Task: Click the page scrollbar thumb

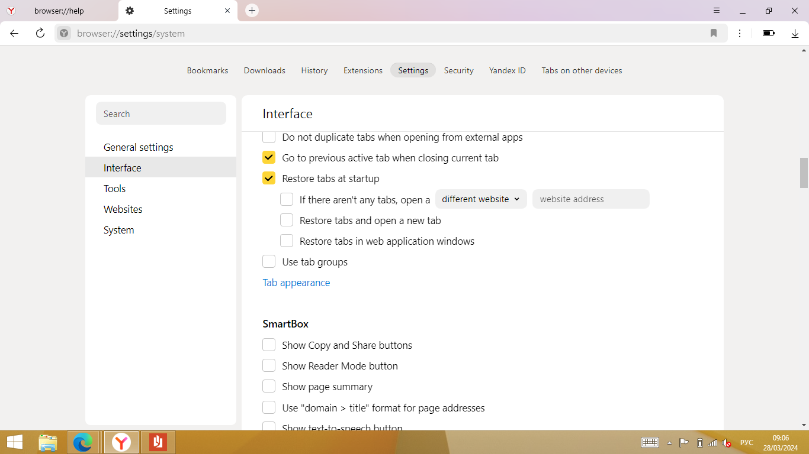Action: (x=804, y=173)
